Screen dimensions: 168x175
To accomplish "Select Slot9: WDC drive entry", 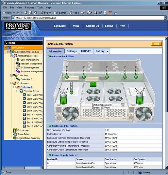I will (x=35, y=110).
